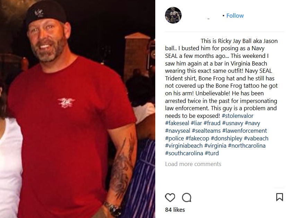Open the #sealteams hashtag
This screenshot has width=288, height=218.
coord(206,131)
